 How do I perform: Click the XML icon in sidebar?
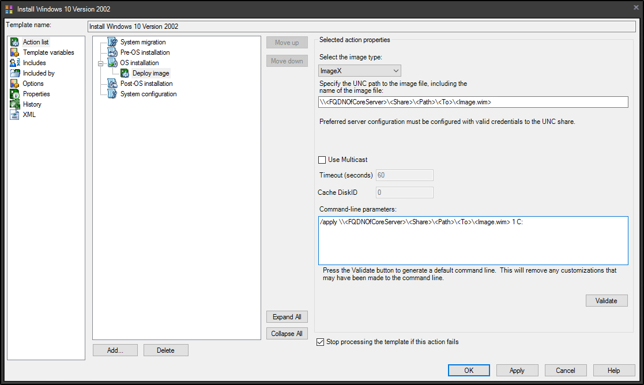pos(15,115)
